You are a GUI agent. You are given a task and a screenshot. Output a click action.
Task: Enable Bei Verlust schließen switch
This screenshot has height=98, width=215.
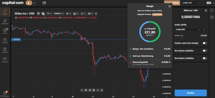[205, 51]
